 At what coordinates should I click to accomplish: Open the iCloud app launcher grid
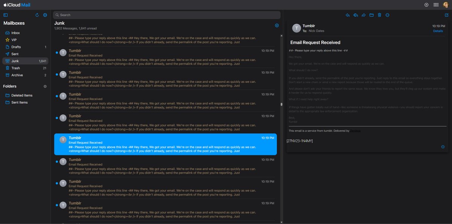436,5
